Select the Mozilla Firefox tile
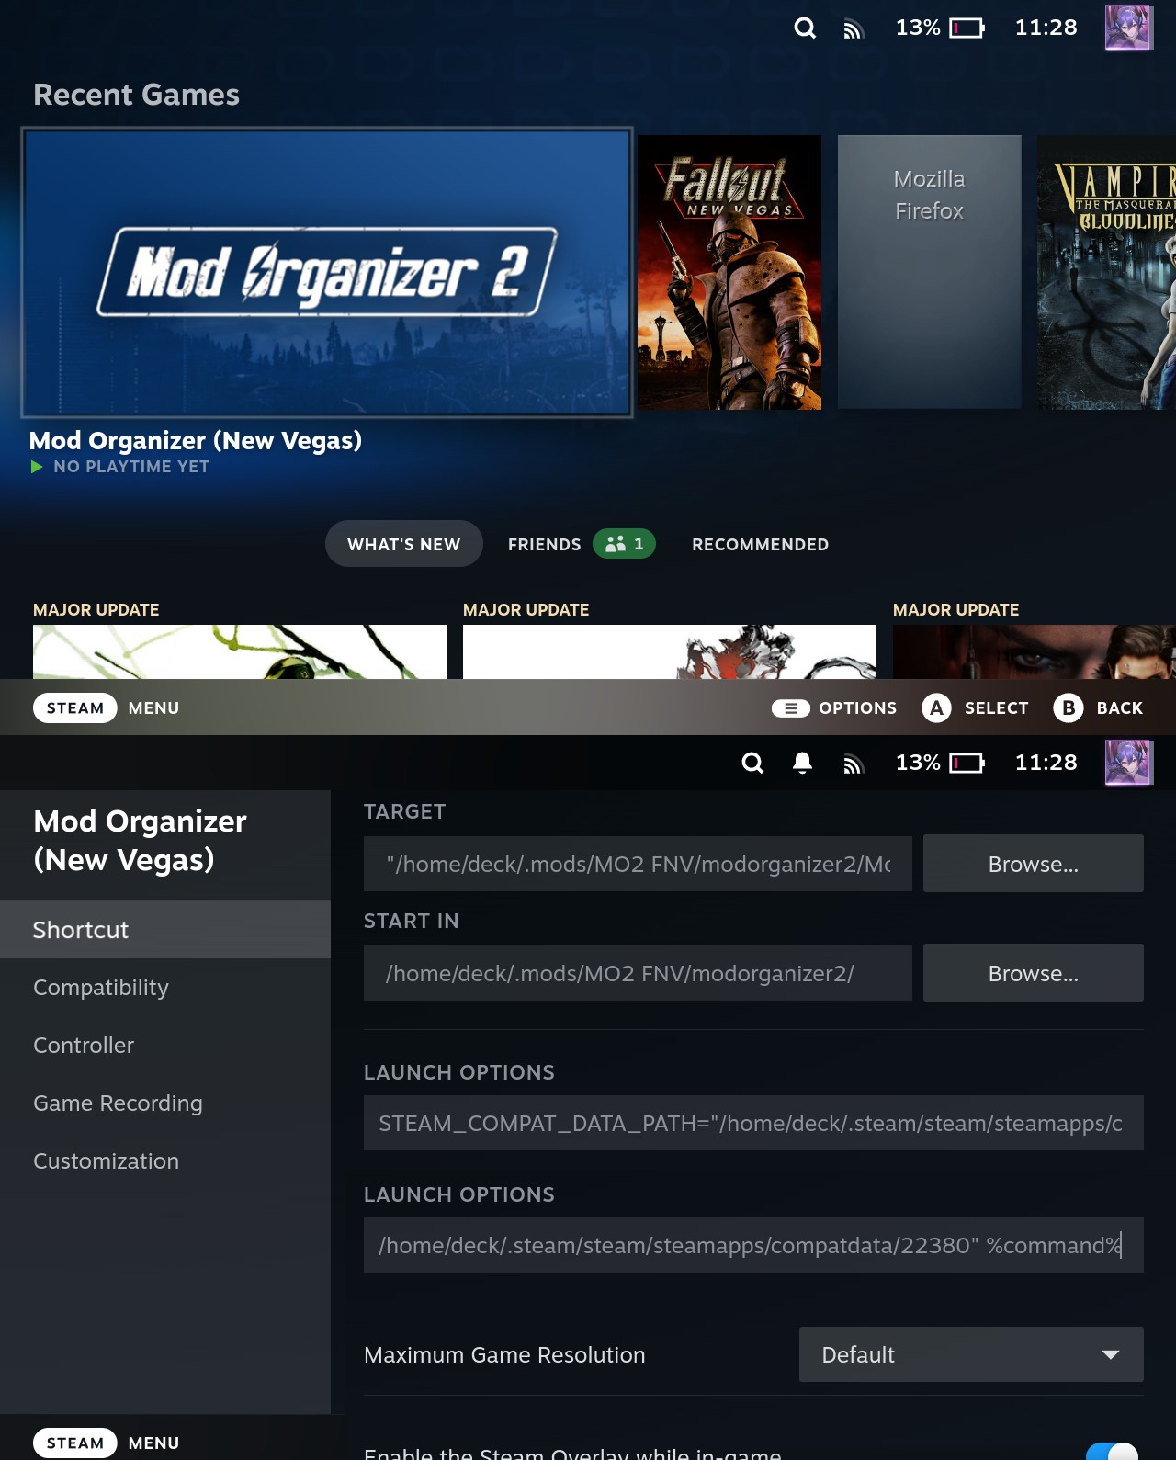Image resolution: width=1176 pixels, height=1460 pixels. [x=930, y=272]
